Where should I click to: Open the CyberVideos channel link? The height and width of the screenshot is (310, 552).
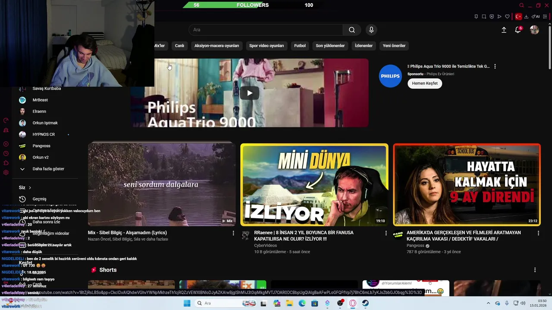point(266,245)
